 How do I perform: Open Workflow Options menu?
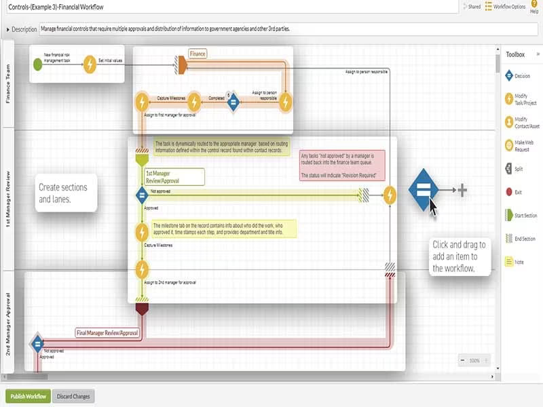click(x=505, y=7)
